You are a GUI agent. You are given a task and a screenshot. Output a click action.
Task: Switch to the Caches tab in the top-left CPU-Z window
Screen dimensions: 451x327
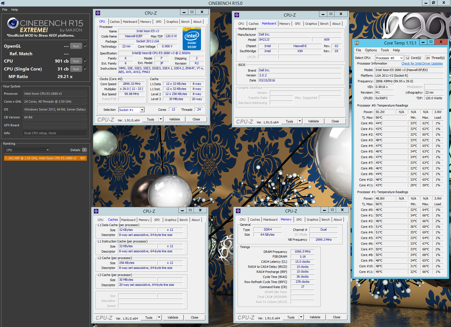pos(115,22)
